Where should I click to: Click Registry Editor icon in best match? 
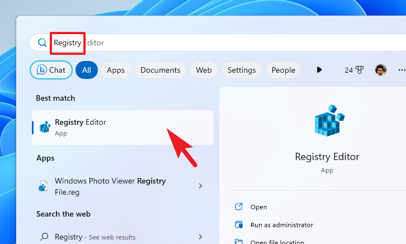[x=45, y=127]
